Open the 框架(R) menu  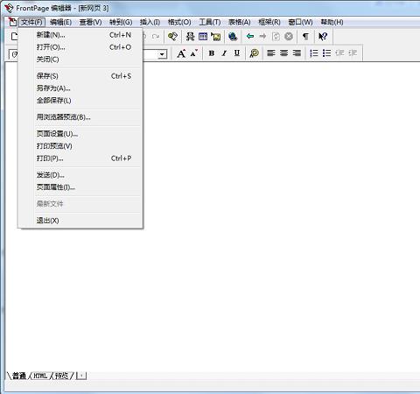pyautogui.click(x=269, y=22)
